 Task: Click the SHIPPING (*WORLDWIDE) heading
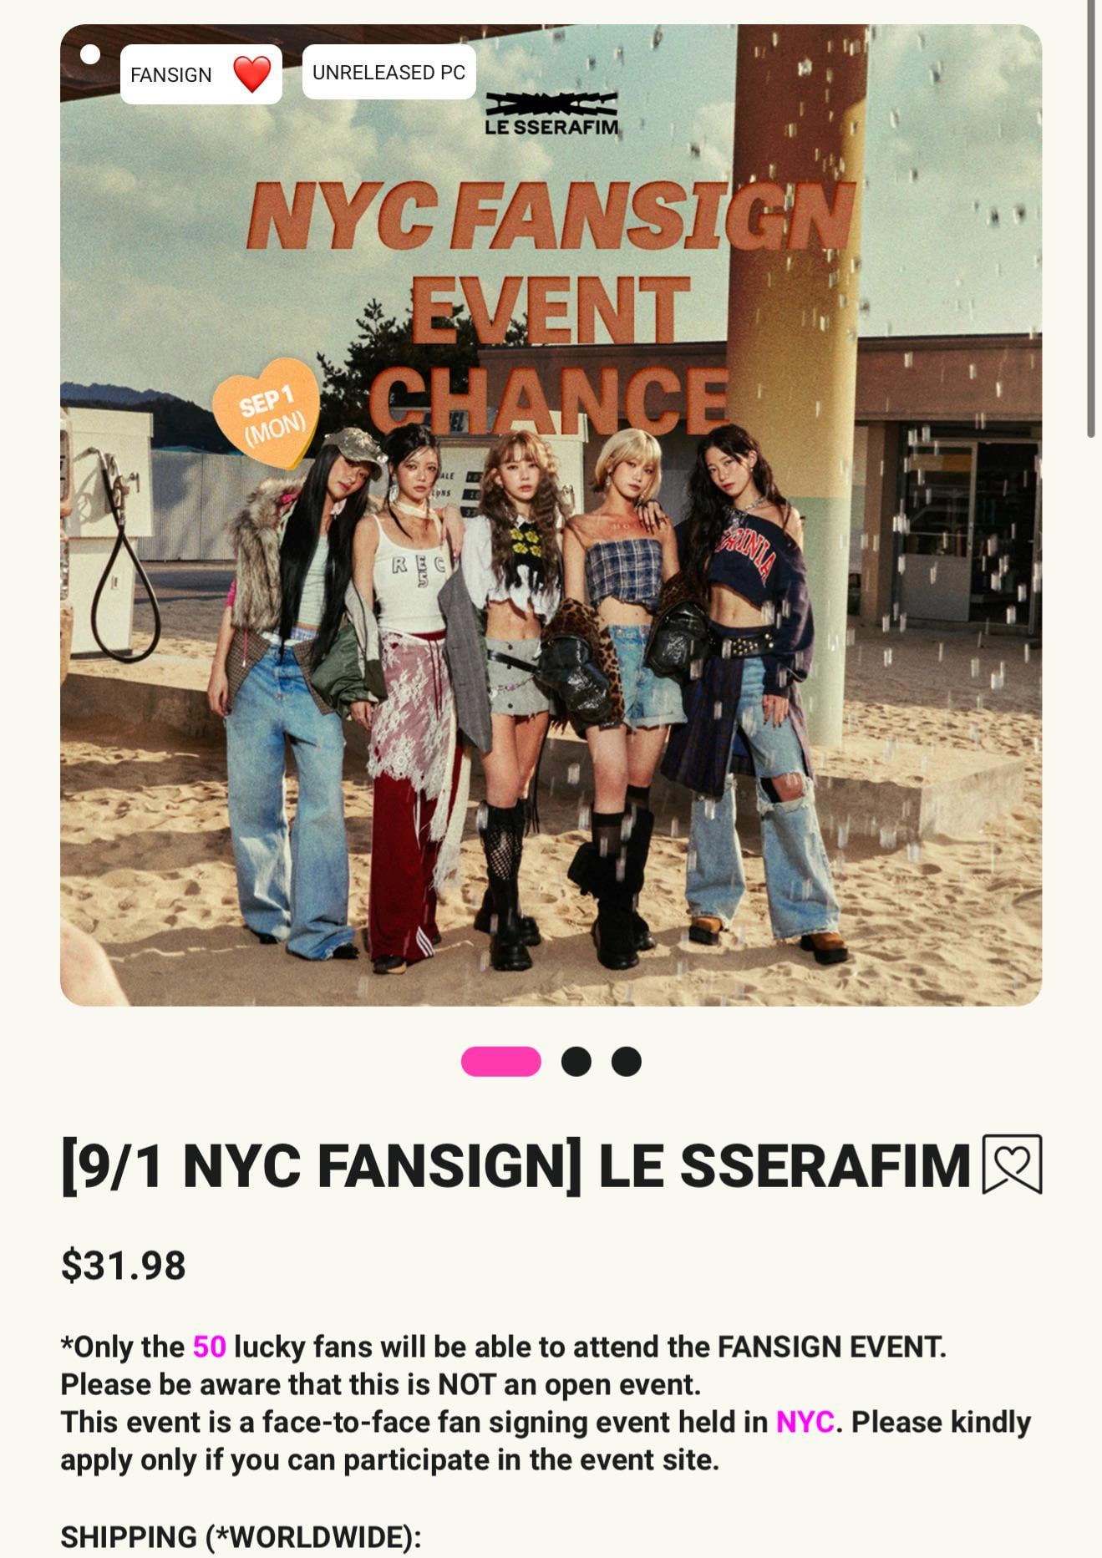click(241, 1536)
